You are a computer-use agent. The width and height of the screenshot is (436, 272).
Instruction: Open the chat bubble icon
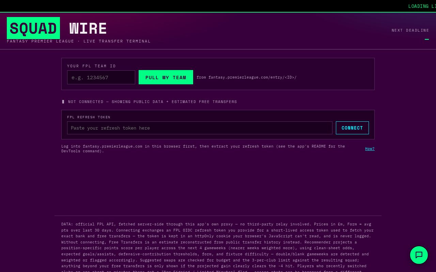click(419, 255)
